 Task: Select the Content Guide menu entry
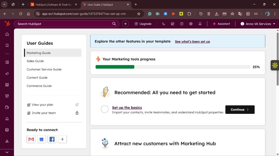pos(37,77)
